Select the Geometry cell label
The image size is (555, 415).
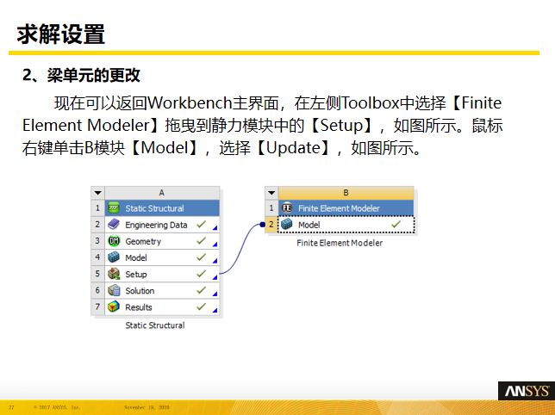pyautogui.click(x=143, y=242)
